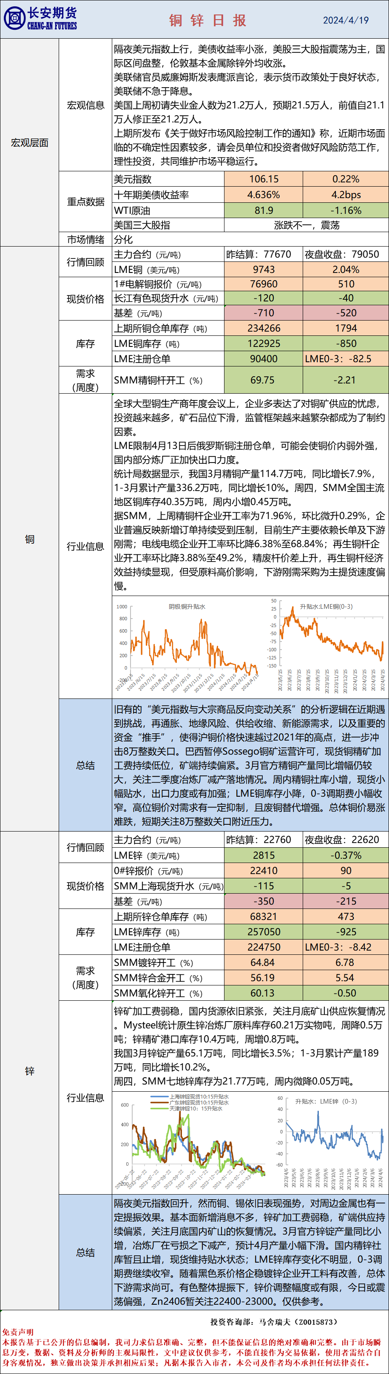Select the SMM上海现货升水 value -115
Viewport: 389px width, 1374px height.
(x=264, y=886)
